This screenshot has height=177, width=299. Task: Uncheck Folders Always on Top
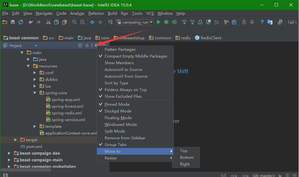(x=135, y=90)
